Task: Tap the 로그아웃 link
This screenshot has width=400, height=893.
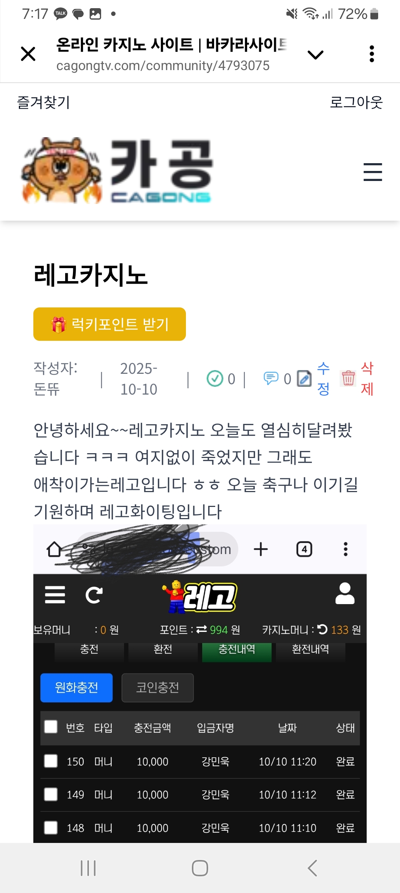Action: [x=356, y=102]
